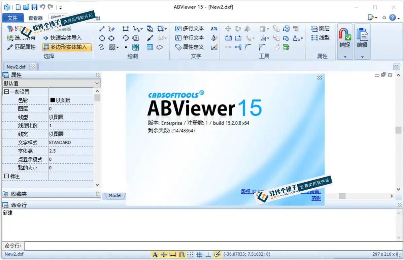This screenshot has width=404, height=260.
Task: Select the Line drawing tool
Action: coord(102,29)
